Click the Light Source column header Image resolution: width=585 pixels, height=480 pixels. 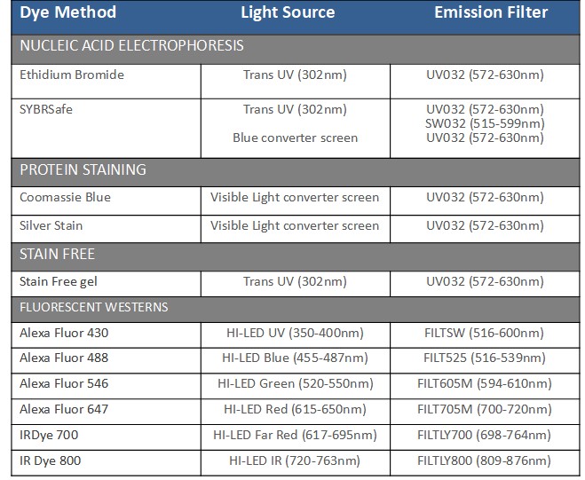pos(288,12)
